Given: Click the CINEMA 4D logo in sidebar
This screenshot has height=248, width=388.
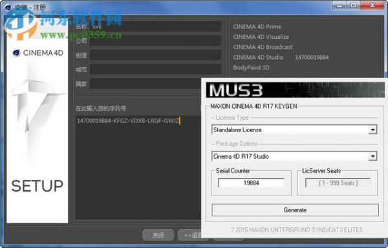Looking at the screenshot, I should click(38, 52).
